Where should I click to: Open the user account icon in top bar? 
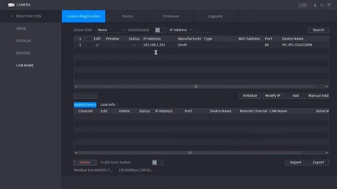[x=315, y=5]
